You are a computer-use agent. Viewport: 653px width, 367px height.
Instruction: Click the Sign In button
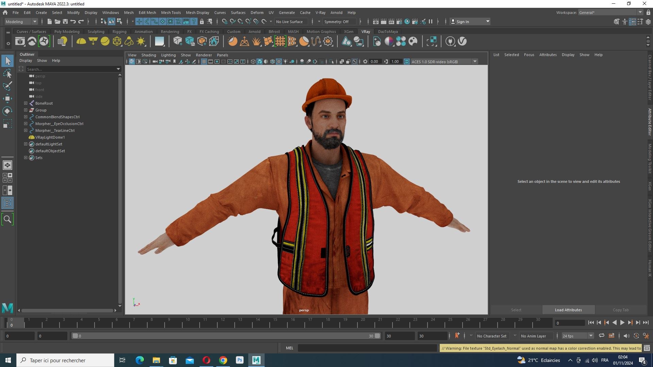click(470, 21)
